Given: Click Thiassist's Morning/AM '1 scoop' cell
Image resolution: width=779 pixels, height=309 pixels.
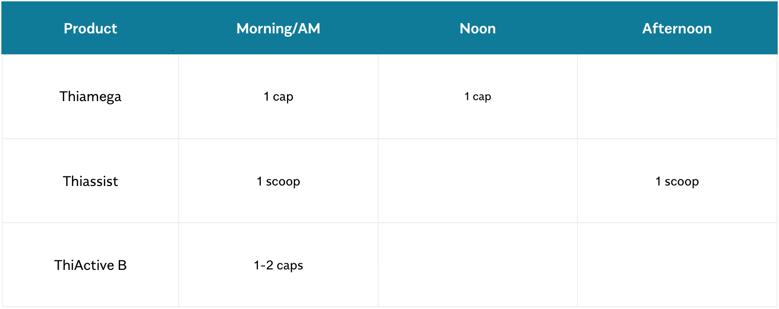Looking at the screenshot, I should (x=278, y=181).
